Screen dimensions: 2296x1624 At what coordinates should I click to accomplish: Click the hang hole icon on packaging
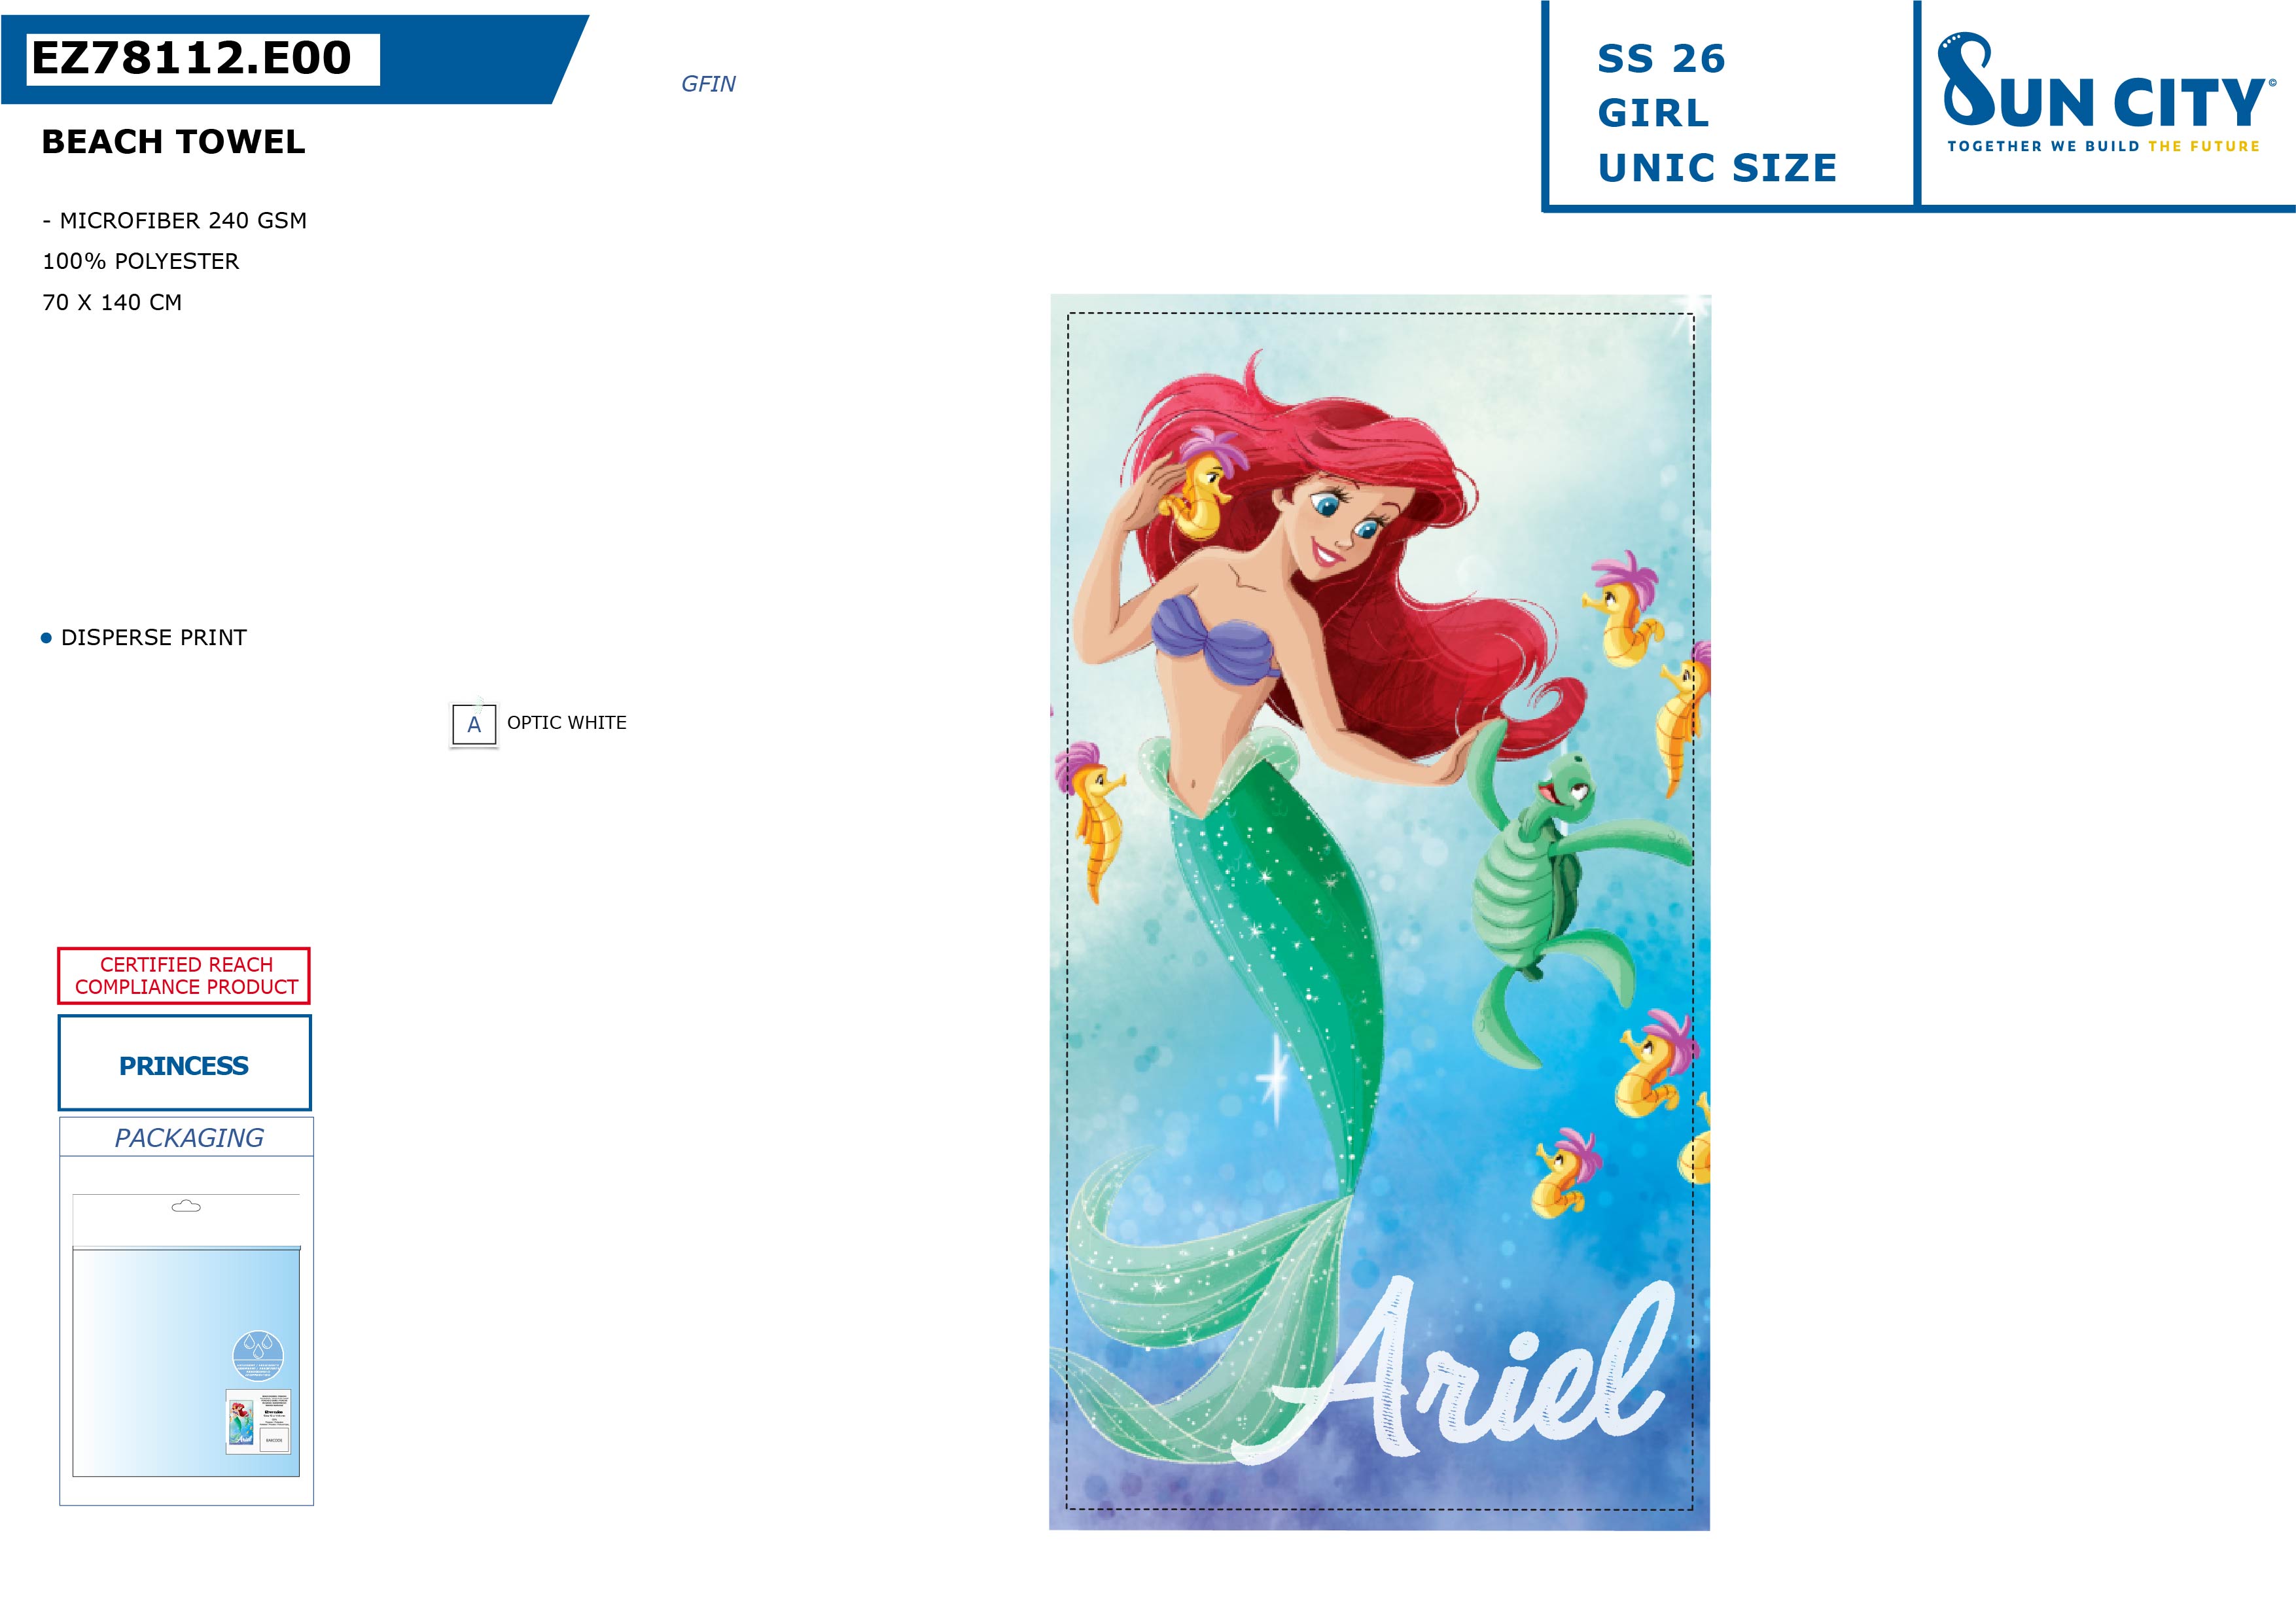(x=186, y=1206)
